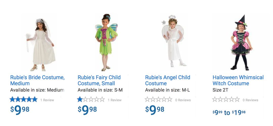273x126 pixels.
Task: View 0 Reviews for the Witch Costume
Action: 251,100
